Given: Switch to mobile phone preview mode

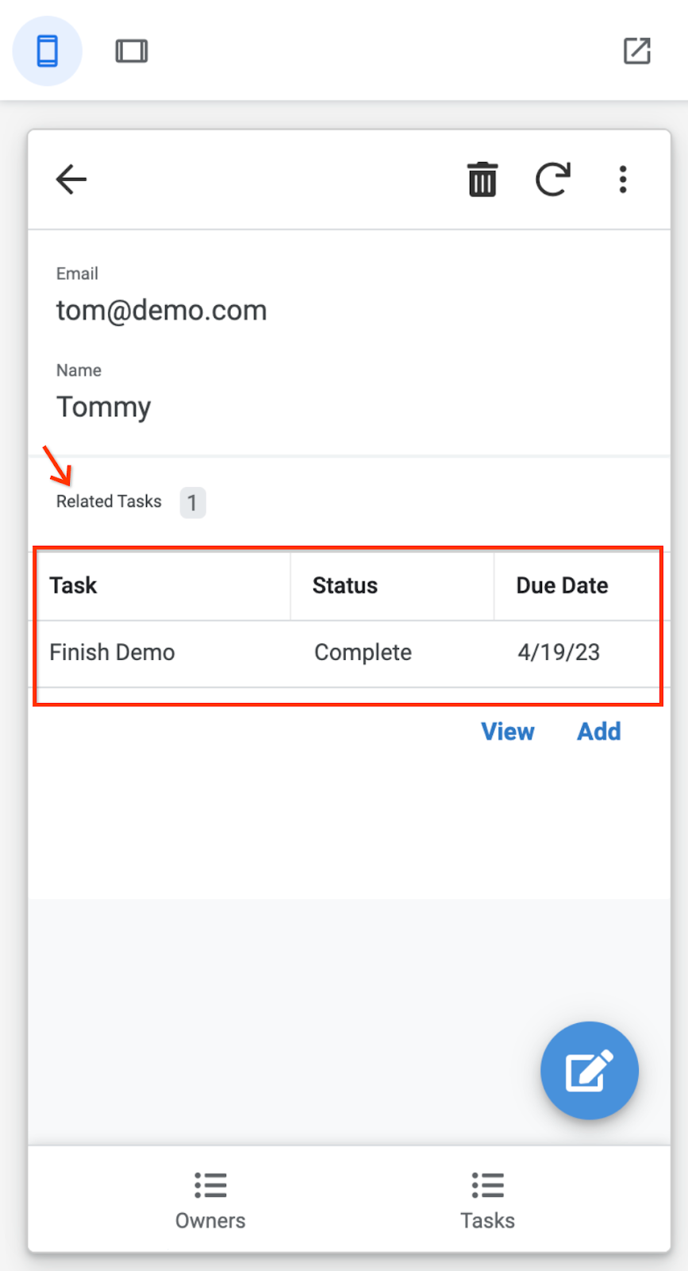Looking at the screenshot, I should click(x=48, y=52).
